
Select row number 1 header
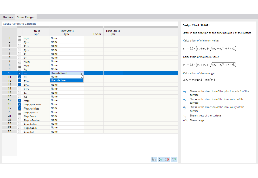(10, 38)
